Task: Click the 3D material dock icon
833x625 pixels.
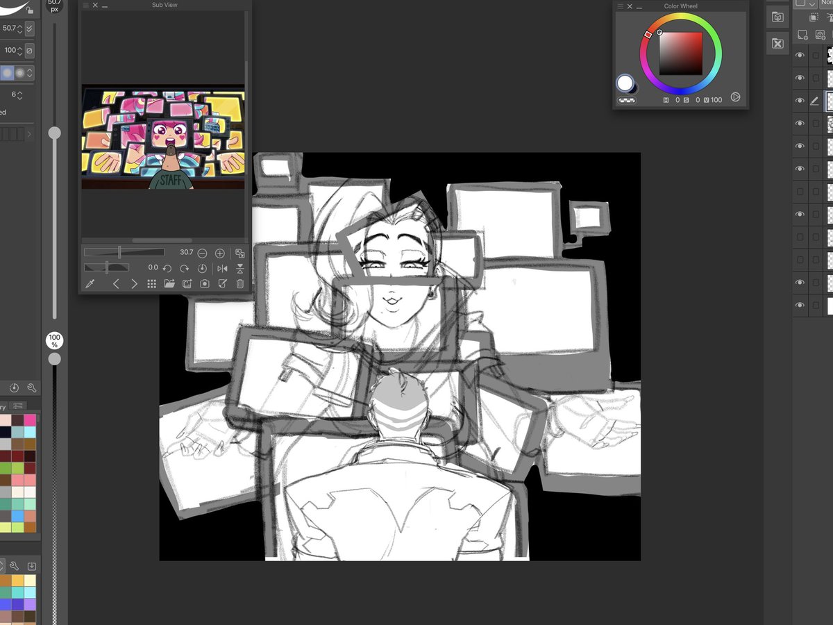Action: click(x=777, y=17)
